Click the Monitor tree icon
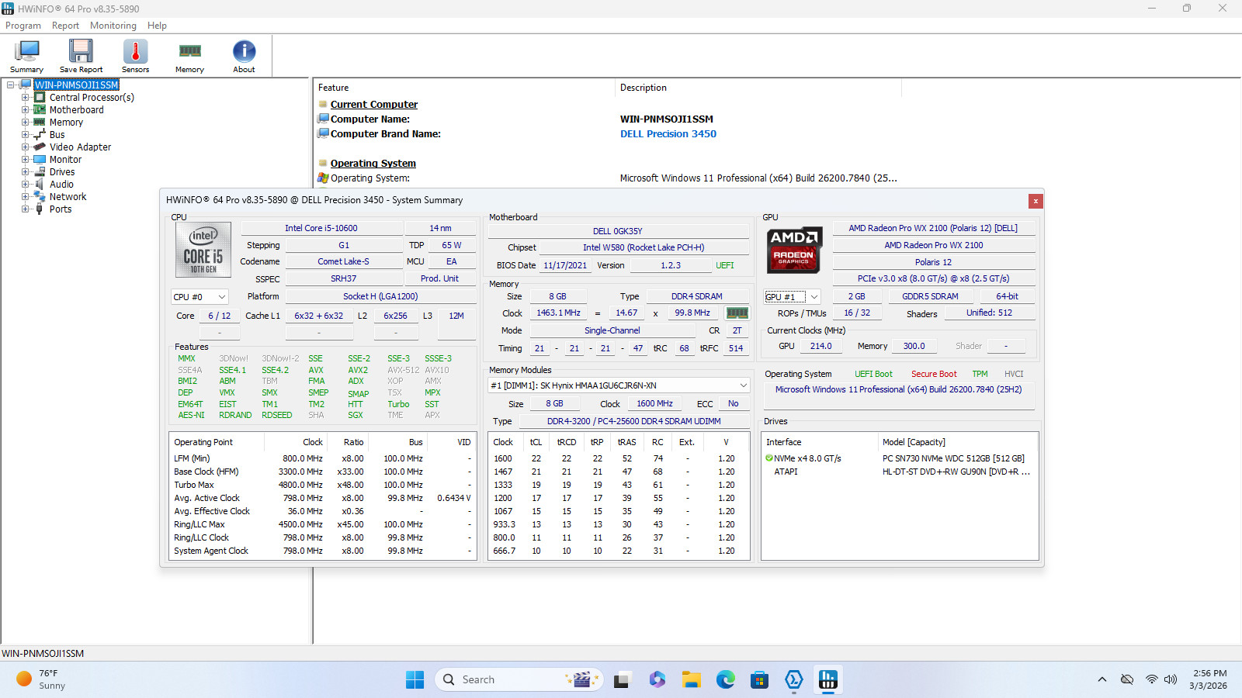This screenshot has height=698, width=1242. pyautogui.click(x=40, y=160)
